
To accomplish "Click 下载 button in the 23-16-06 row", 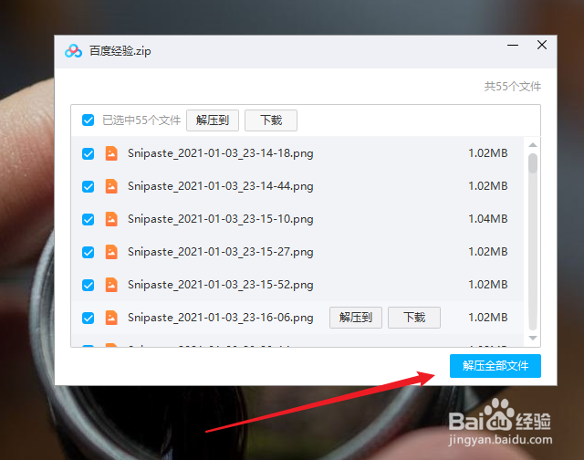I will tap(414, 318).
